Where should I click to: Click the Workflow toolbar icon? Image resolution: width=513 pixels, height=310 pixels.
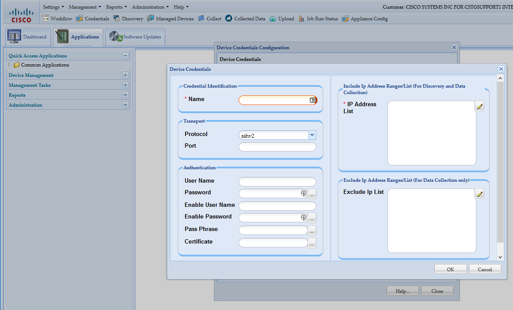click(x=45, y=19)
